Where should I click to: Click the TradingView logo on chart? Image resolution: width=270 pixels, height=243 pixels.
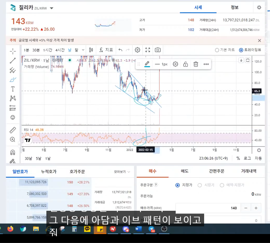[28, 140]
